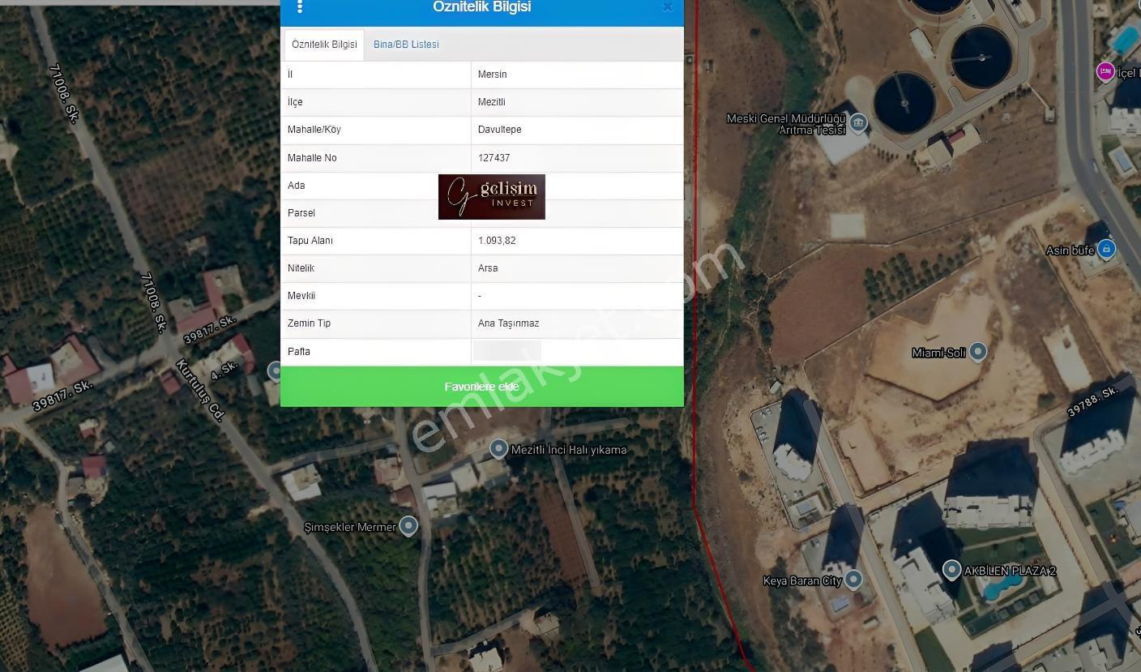
Task: Select the Mahalle No value 127437
Action: (x=494, y=158)
